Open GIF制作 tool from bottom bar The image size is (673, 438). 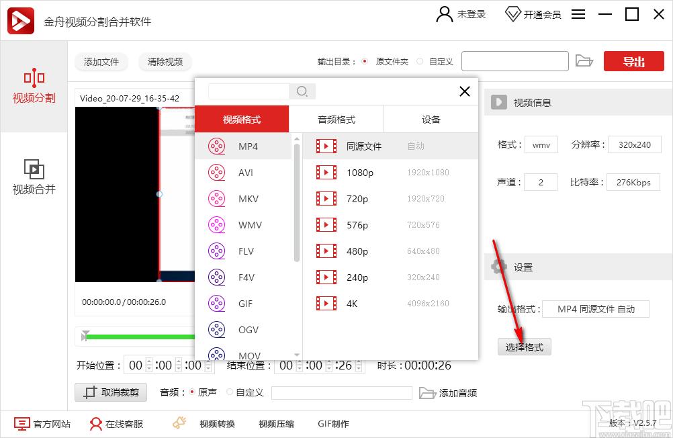coord(333,424)
